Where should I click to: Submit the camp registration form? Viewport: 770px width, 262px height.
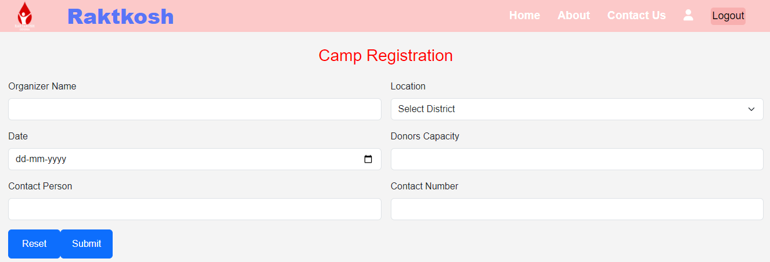point(87,244)
